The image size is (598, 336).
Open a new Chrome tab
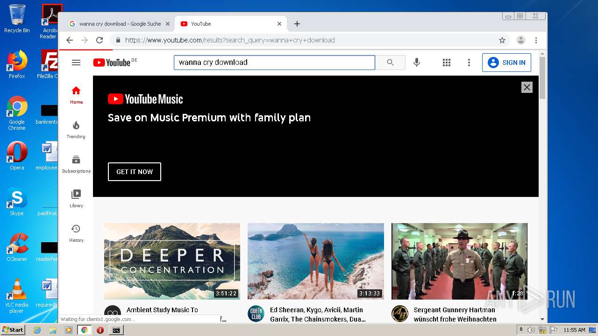click(x=297, y=24)
